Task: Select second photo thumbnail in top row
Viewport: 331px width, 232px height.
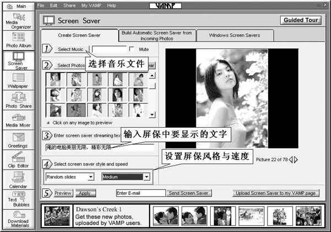Action: coord(76,80)
